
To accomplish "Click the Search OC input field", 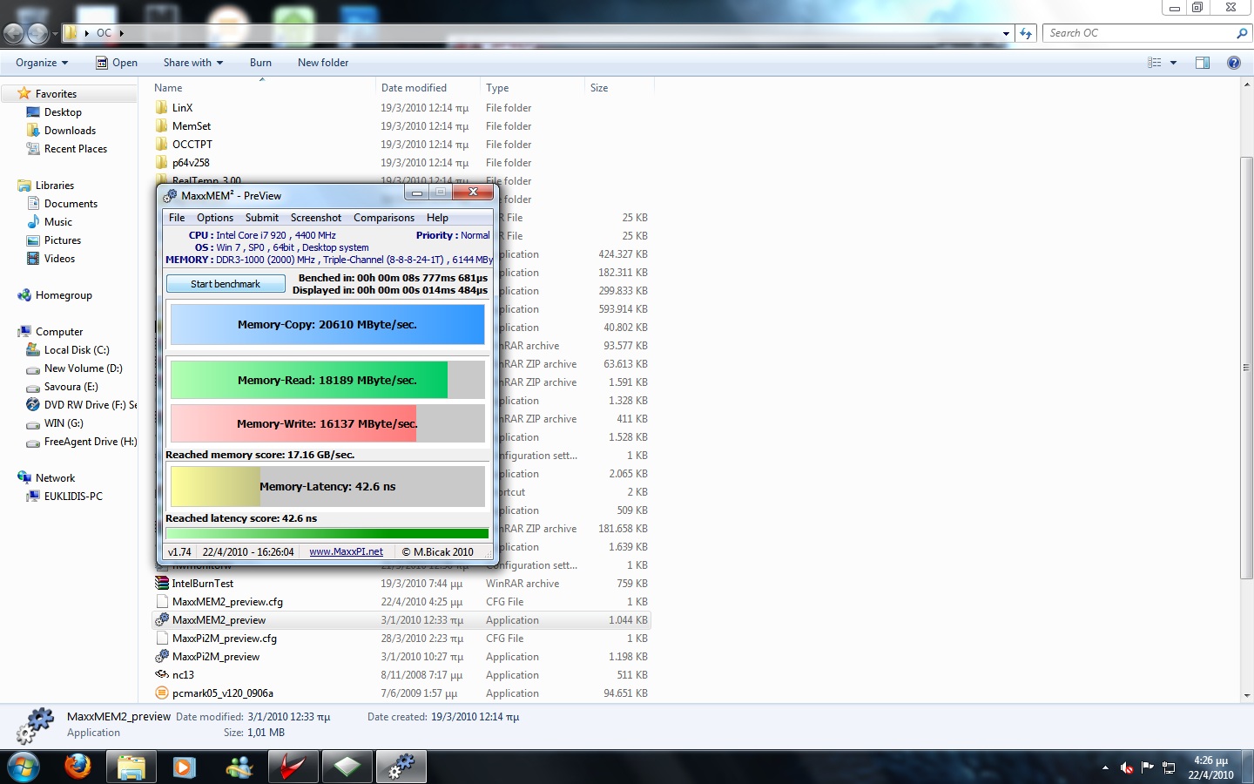I will [x=1139, y=33].
